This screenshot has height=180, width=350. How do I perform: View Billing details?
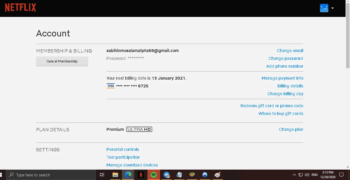click(290, 86)
